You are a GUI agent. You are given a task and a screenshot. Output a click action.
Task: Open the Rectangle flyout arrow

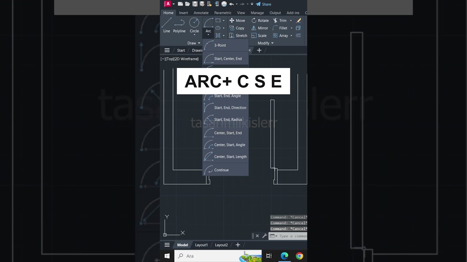point(224,20)
